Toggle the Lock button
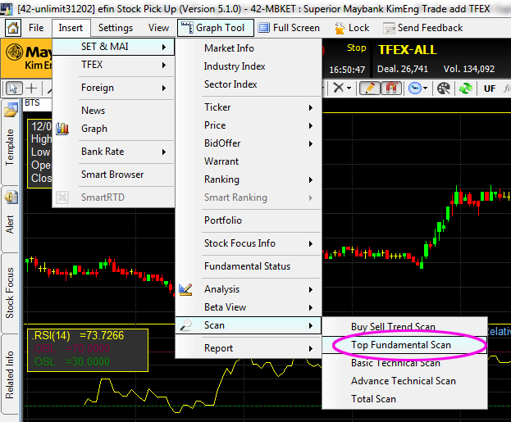 coord(352,28)
